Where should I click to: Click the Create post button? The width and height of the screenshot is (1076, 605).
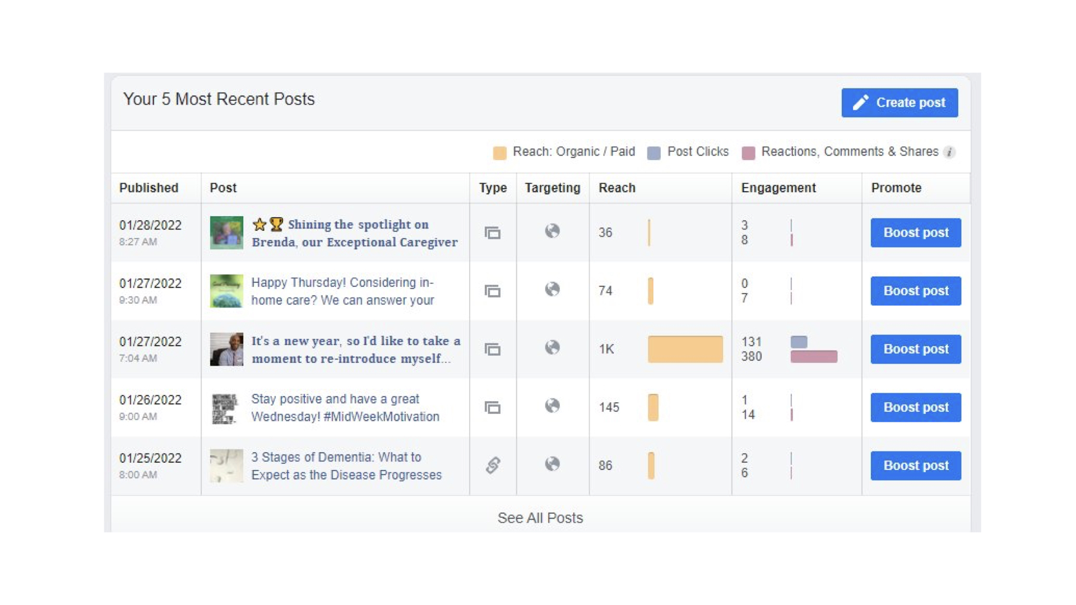(x=899, y=103)
